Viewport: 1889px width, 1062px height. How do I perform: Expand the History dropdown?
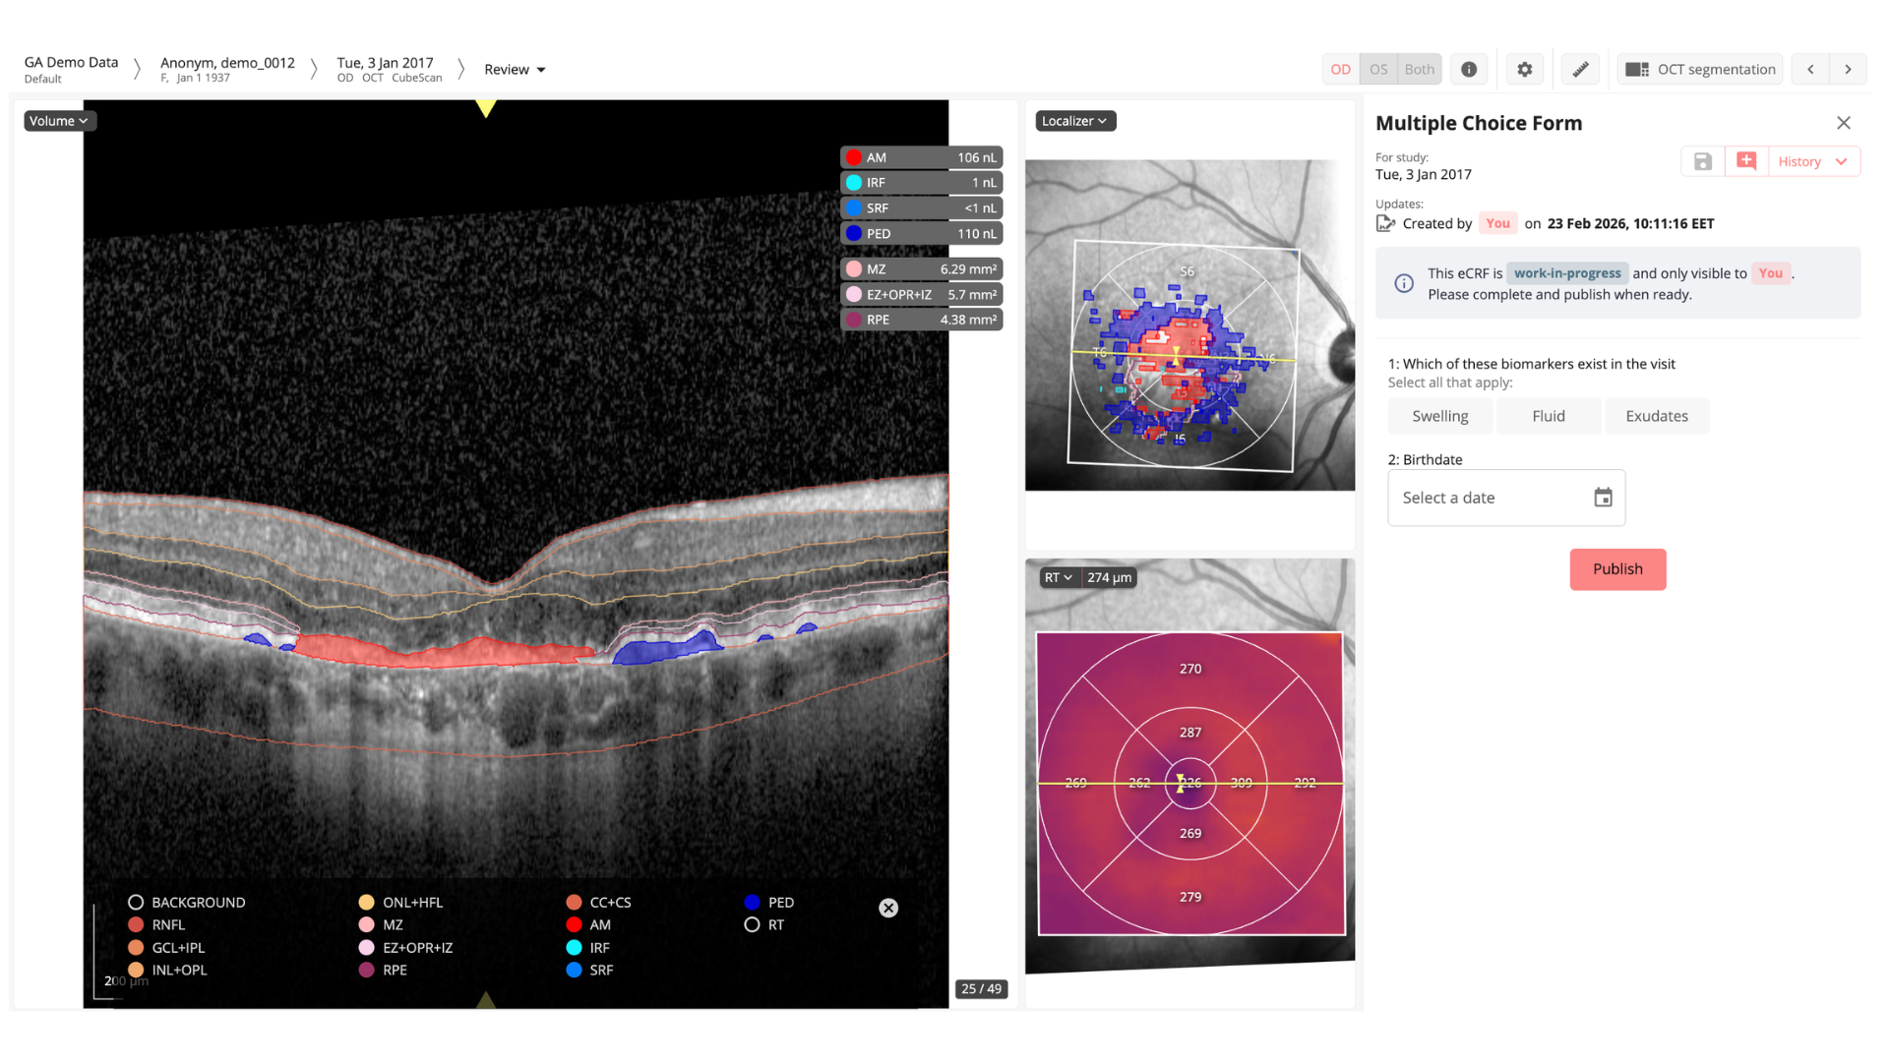click(1813, 161)
